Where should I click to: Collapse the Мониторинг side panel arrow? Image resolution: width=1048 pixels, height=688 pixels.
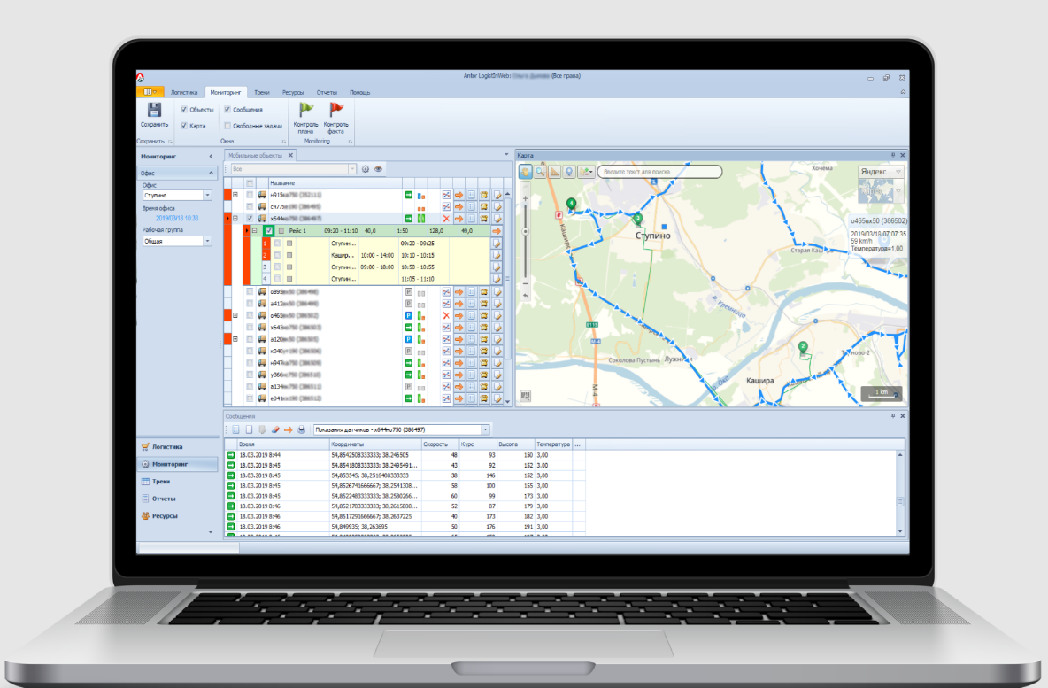(211, 157)
